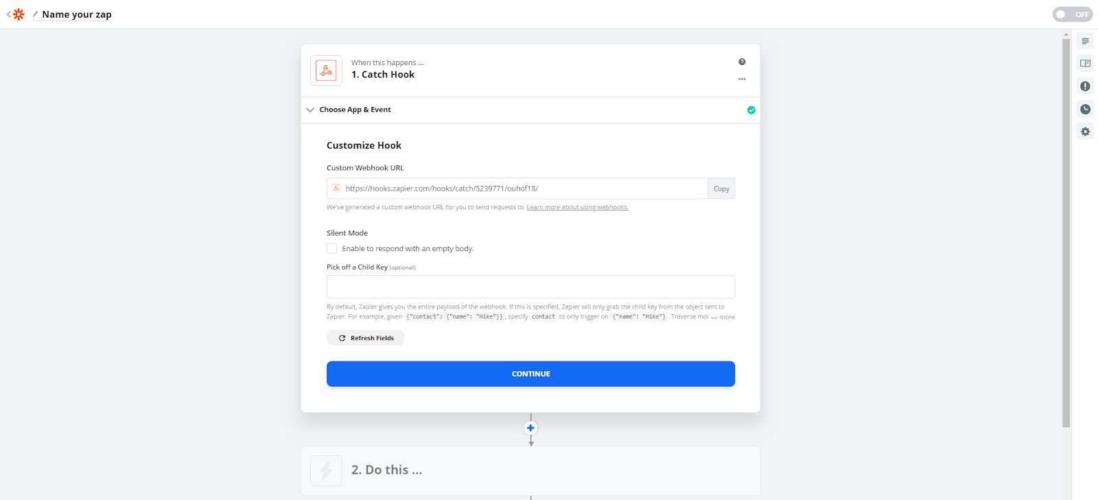
Task: Open the book guide icon in sidebar
Action: [x=1085, y=64]
